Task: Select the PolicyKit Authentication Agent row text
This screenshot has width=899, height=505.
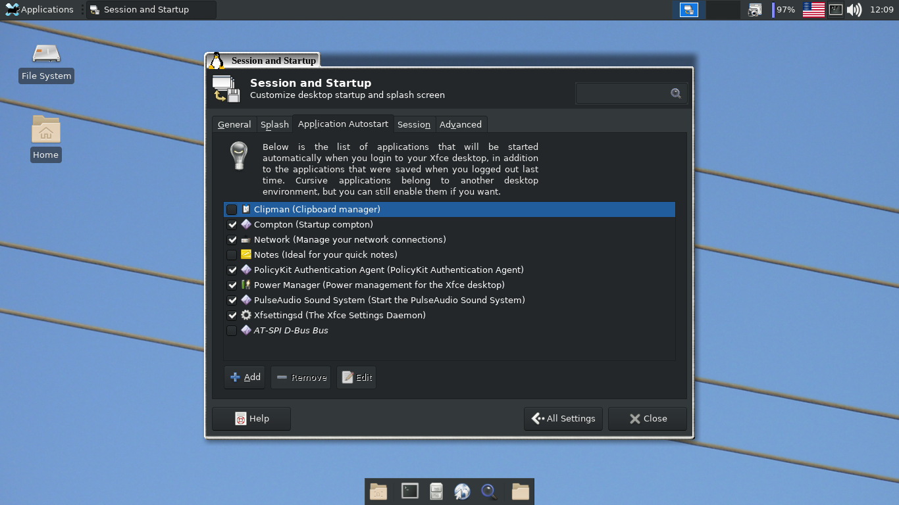Action: (389, 270)
